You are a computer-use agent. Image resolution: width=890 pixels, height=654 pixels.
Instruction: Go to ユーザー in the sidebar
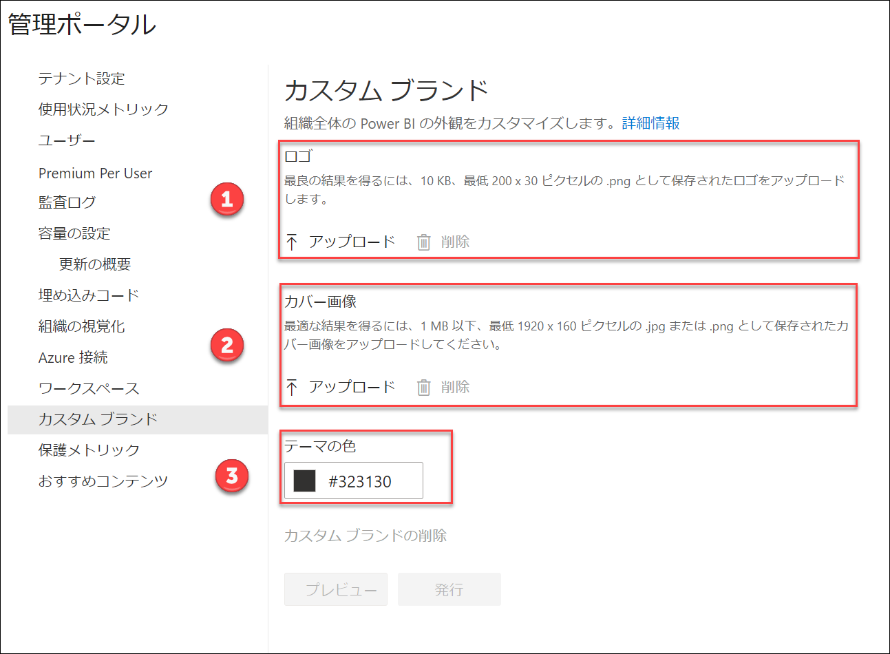(67, 140)
